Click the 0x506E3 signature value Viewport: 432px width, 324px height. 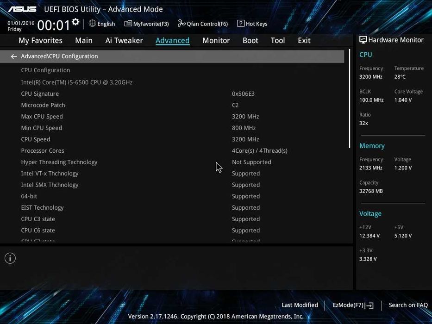243,93
